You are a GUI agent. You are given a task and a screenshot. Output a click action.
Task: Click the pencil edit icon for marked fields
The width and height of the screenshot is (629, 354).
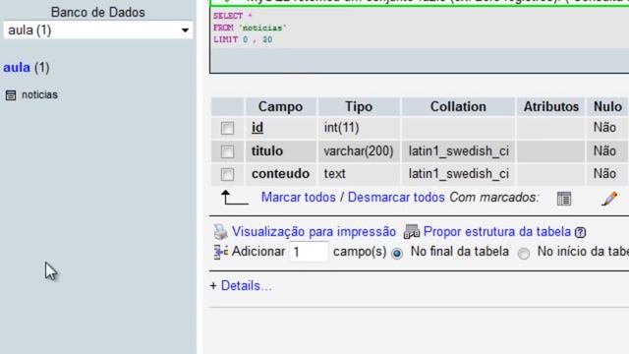[609, 199]
